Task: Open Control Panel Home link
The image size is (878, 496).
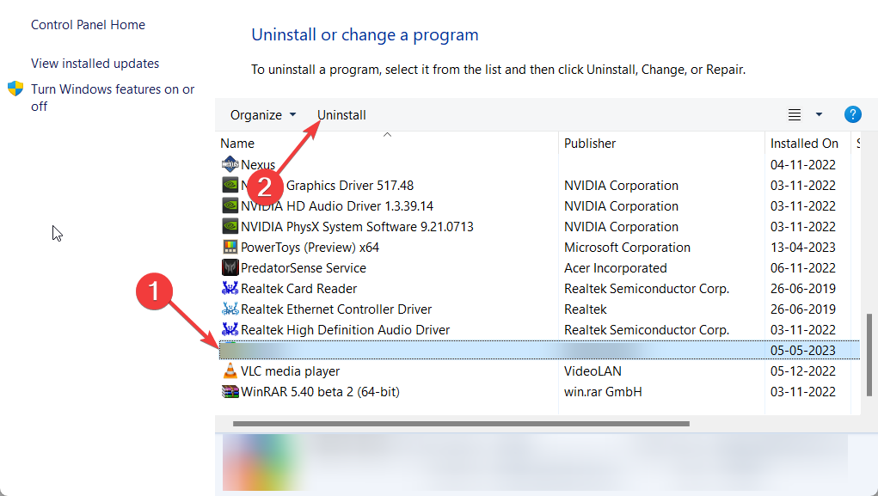Action: tap(88, 25)
